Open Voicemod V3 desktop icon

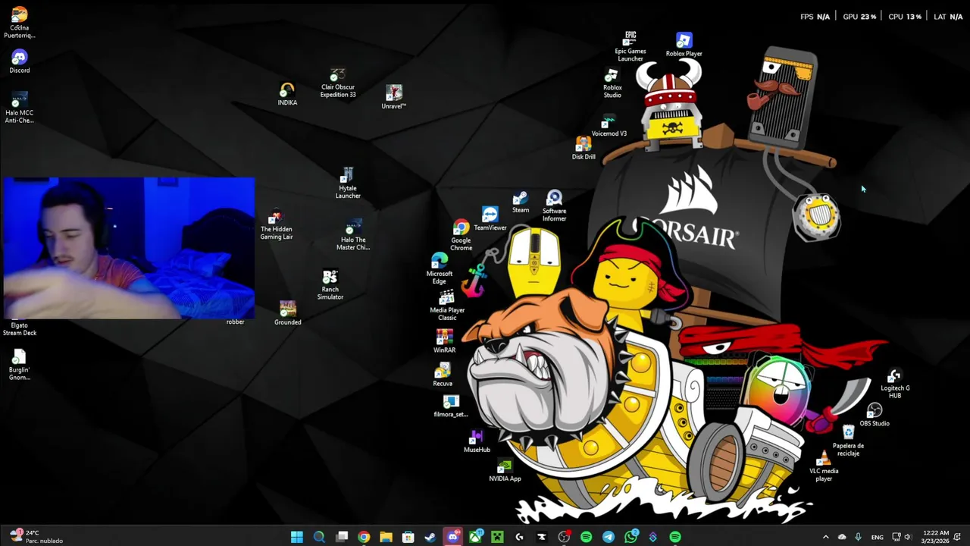point(609,126)
